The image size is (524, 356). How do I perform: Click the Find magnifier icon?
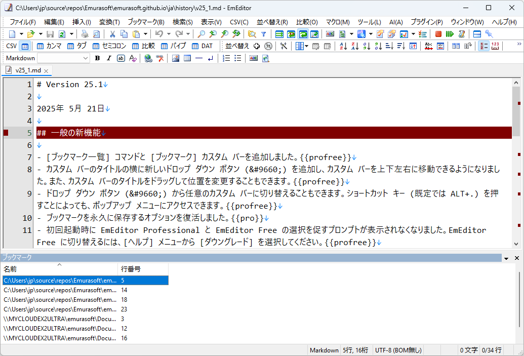[201, 34]
